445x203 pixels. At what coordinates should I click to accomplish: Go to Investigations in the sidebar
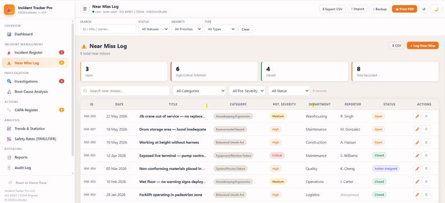click(x=35, y=82)
